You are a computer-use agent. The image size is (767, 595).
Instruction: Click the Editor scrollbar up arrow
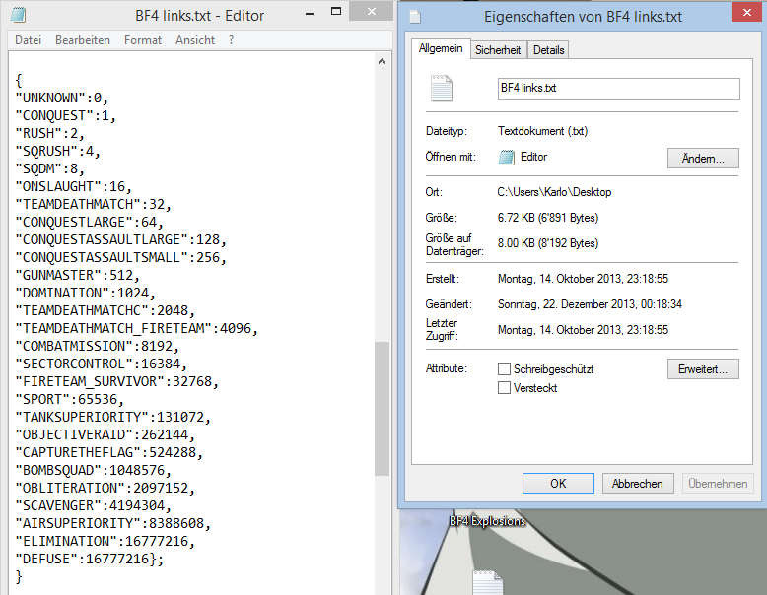pyautogui.click(x=383, y=62)
